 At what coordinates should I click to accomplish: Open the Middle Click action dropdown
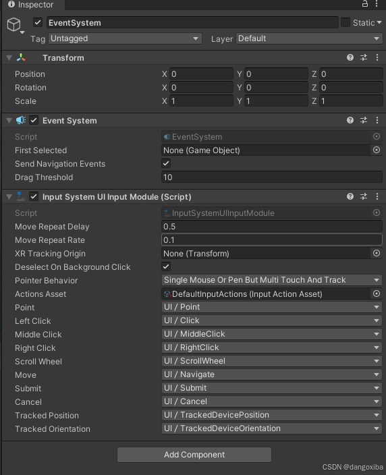click(x=272, y=334)
